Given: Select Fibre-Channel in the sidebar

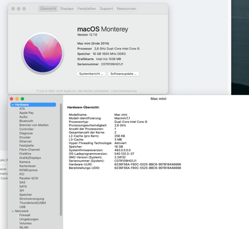Looking at the screenshot, I should pos(30,150).
